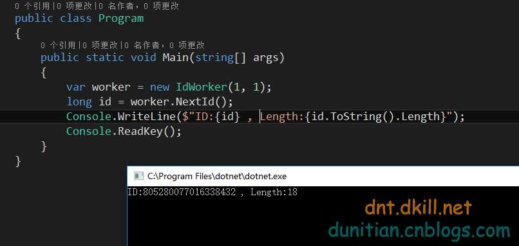Click the 'class' keyword in the class declaration
The width and height of the screenshot is (519, 246).
coord(76,19)
